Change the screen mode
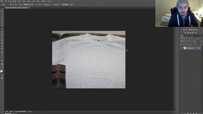The height and width of the screenshot is (114, 203). pos(2,78)
